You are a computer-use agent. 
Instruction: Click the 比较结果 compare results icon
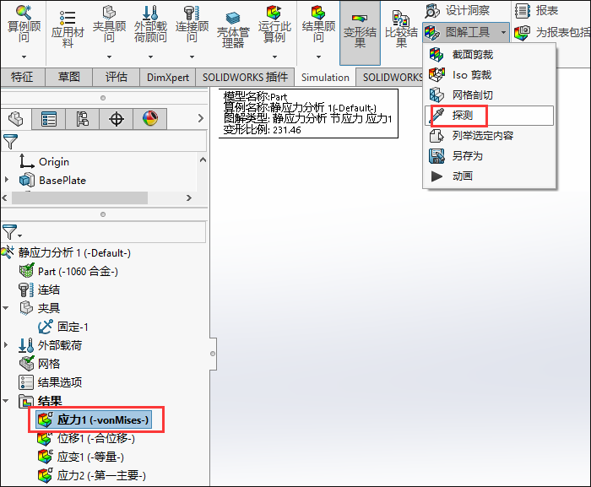pos(401,30)
